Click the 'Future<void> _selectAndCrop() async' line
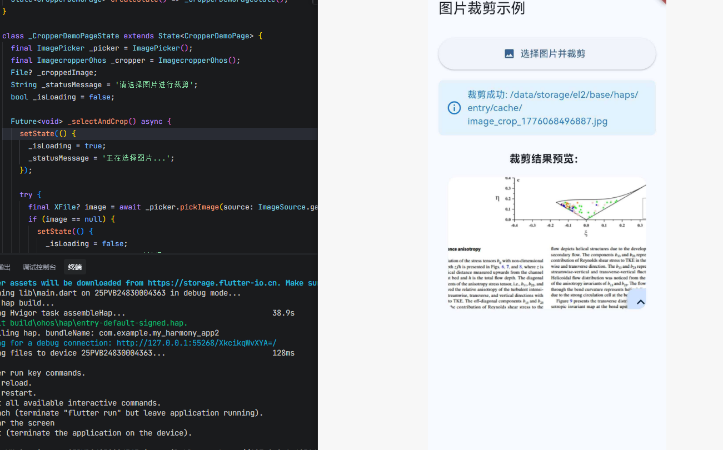The image size is (723, 450). [91, 122]
